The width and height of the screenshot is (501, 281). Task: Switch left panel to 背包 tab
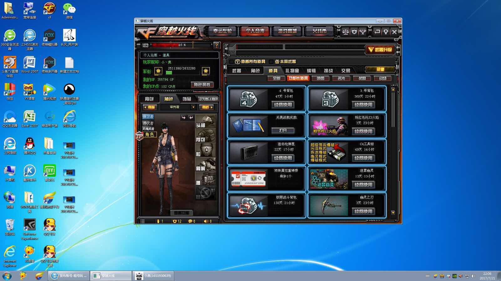149,99
